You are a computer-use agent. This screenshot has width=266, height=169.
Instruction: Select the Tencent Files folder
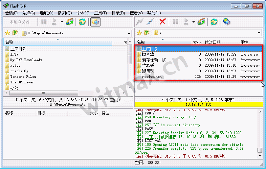pyautogui.click(x=21, y=76)
